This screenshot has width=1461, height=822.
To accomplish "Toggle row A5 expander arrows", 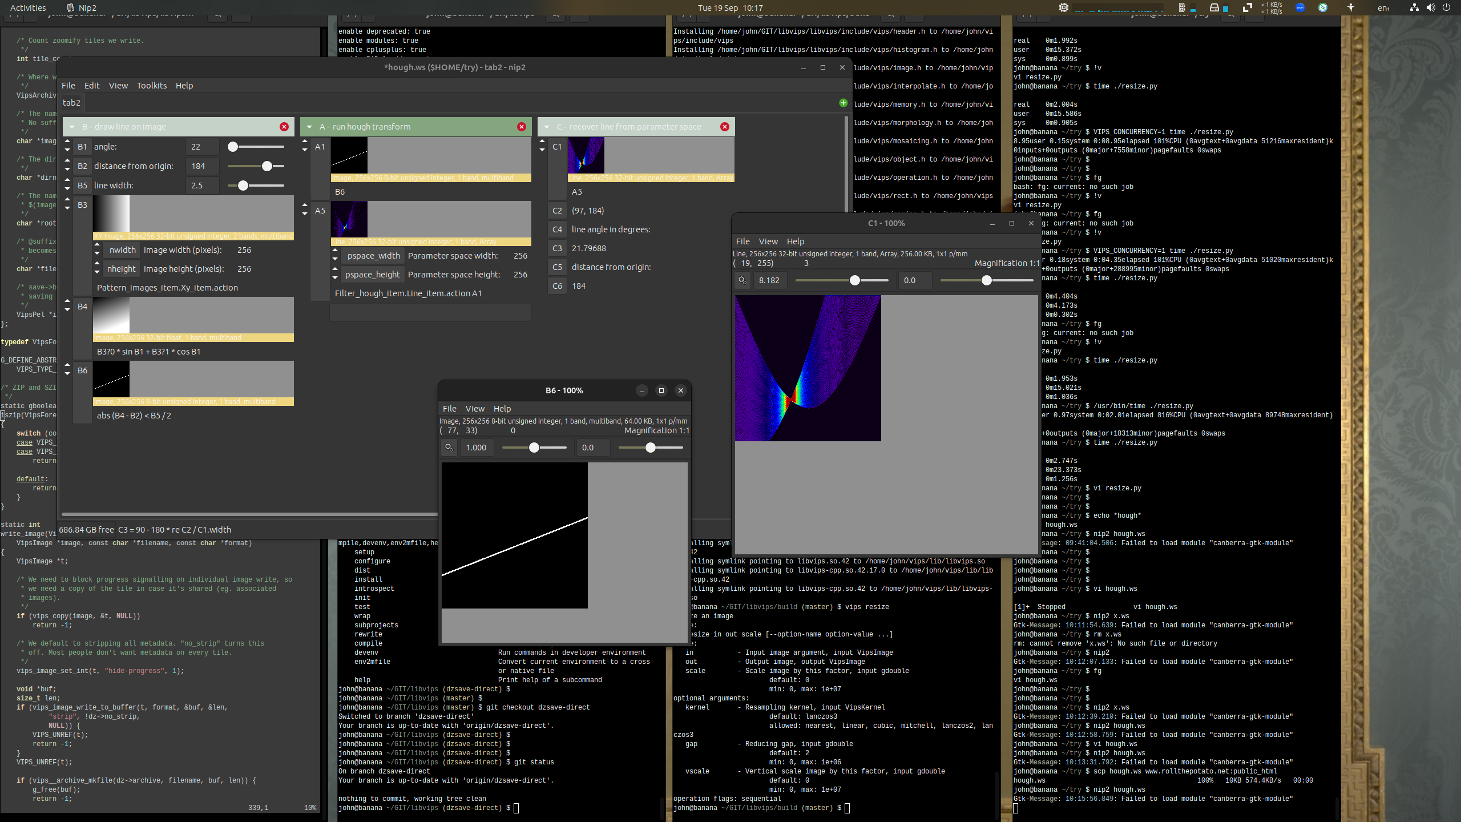I will coord(305,209).
